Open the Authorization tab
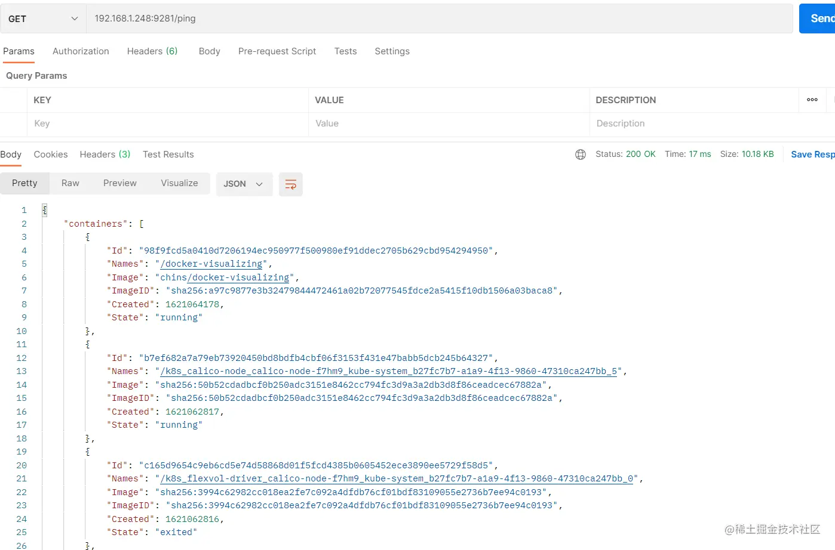This screenshot has width=835, height=550. pyautogui.click(x=81, y=51)
